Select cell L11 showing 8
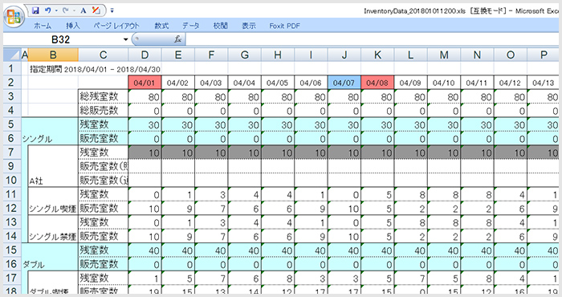The image size is (562, 297). point(411,194)
